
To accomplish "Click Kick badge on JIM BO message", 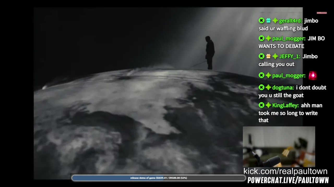I will coord(261,38).
